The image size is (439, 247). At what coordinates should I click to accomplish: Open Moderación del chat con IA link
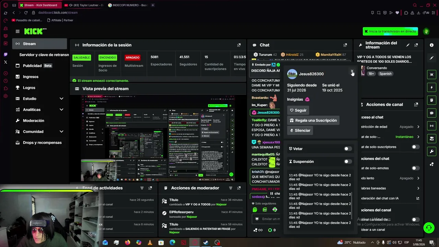418,198
